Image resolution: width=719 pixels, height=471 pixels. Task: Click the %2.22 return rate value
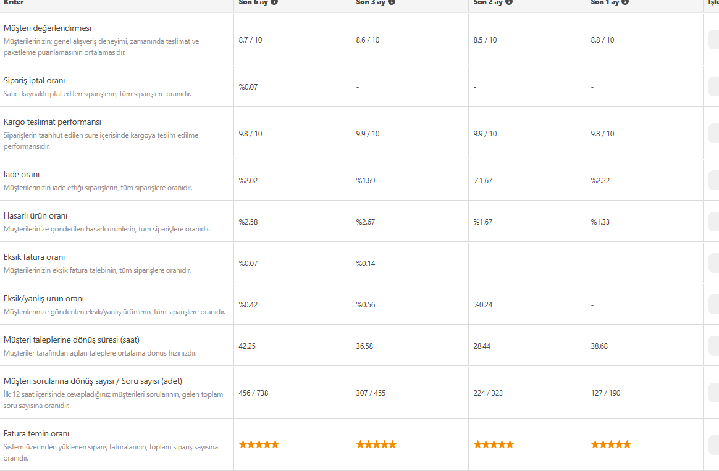(x=600, y=180)
